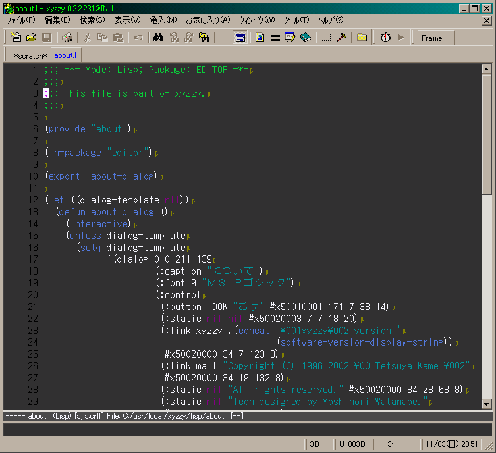The image size is (496, 453).
Task: Open the 検索(S) menu
Action: 92,20
